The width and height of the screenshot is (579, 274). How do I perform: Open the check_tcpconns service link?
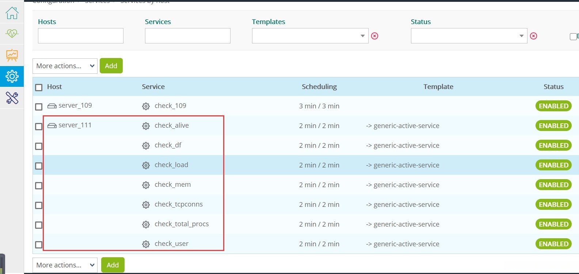click(179, 204)
